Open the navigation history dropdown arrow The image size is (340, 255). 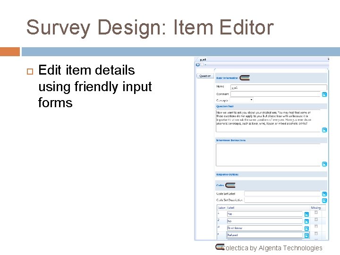(x=205, y=65)
